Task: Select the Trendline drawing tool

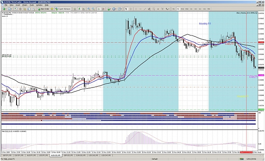Action: tap(145, 9)
